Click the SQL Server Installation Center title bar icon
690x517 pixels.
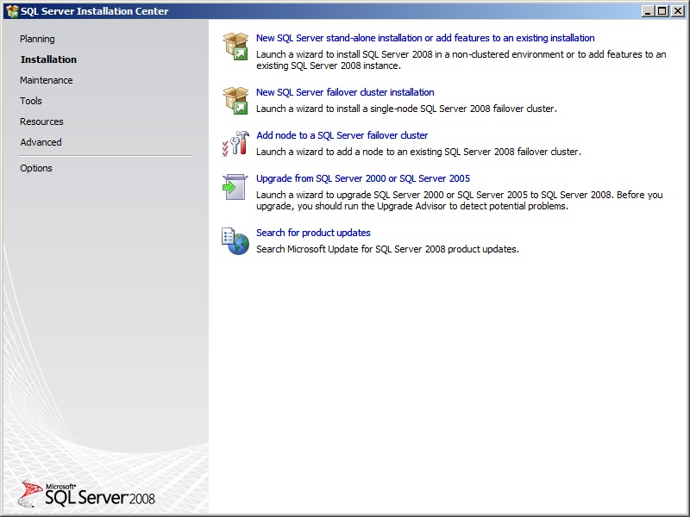(x=12, y=11)
